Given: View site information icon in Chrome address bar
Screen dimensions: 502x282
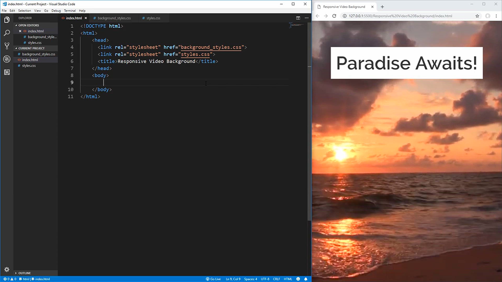Looking at the screenshot, I should point(345,16).
